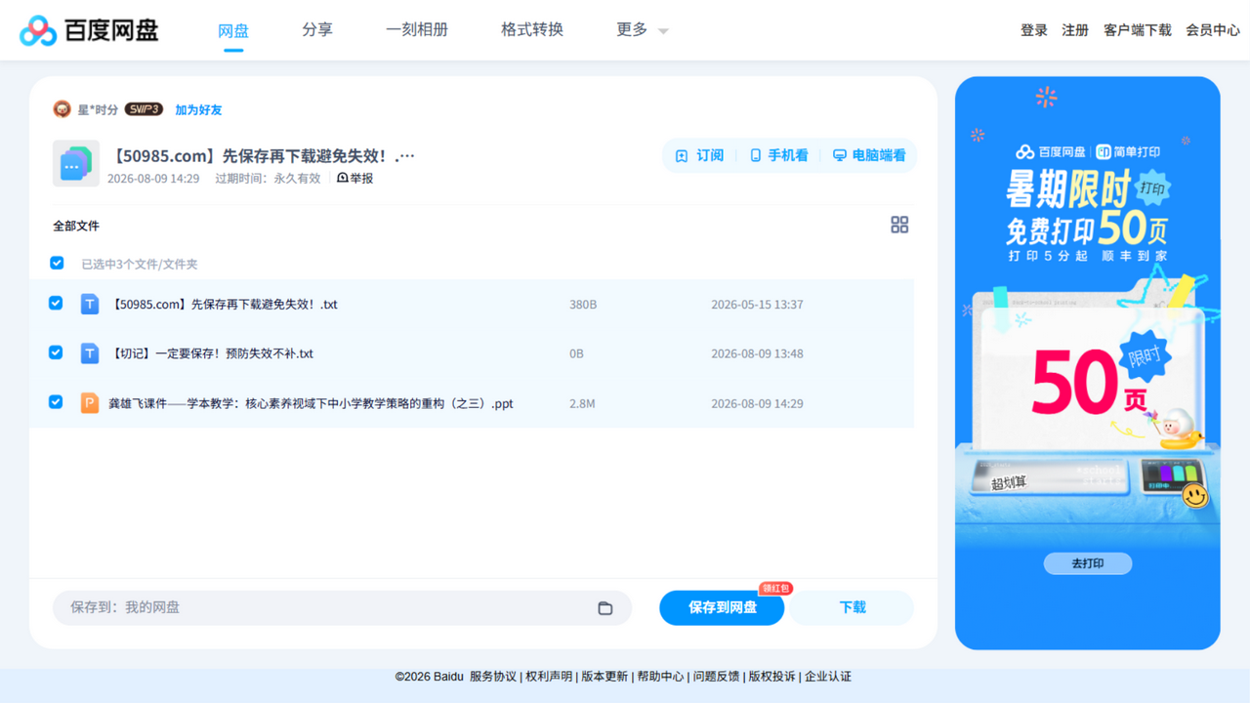Click the 下载 button
1250x703 pixels.
(x=852, y=607)
